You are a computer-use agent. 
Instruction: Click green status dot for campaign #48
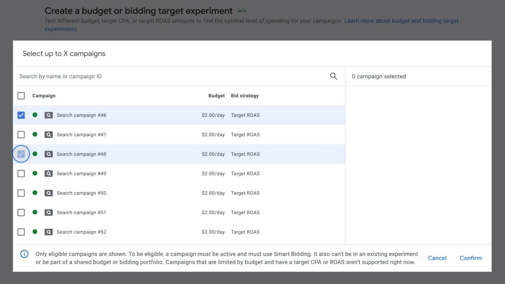point(35,154)
